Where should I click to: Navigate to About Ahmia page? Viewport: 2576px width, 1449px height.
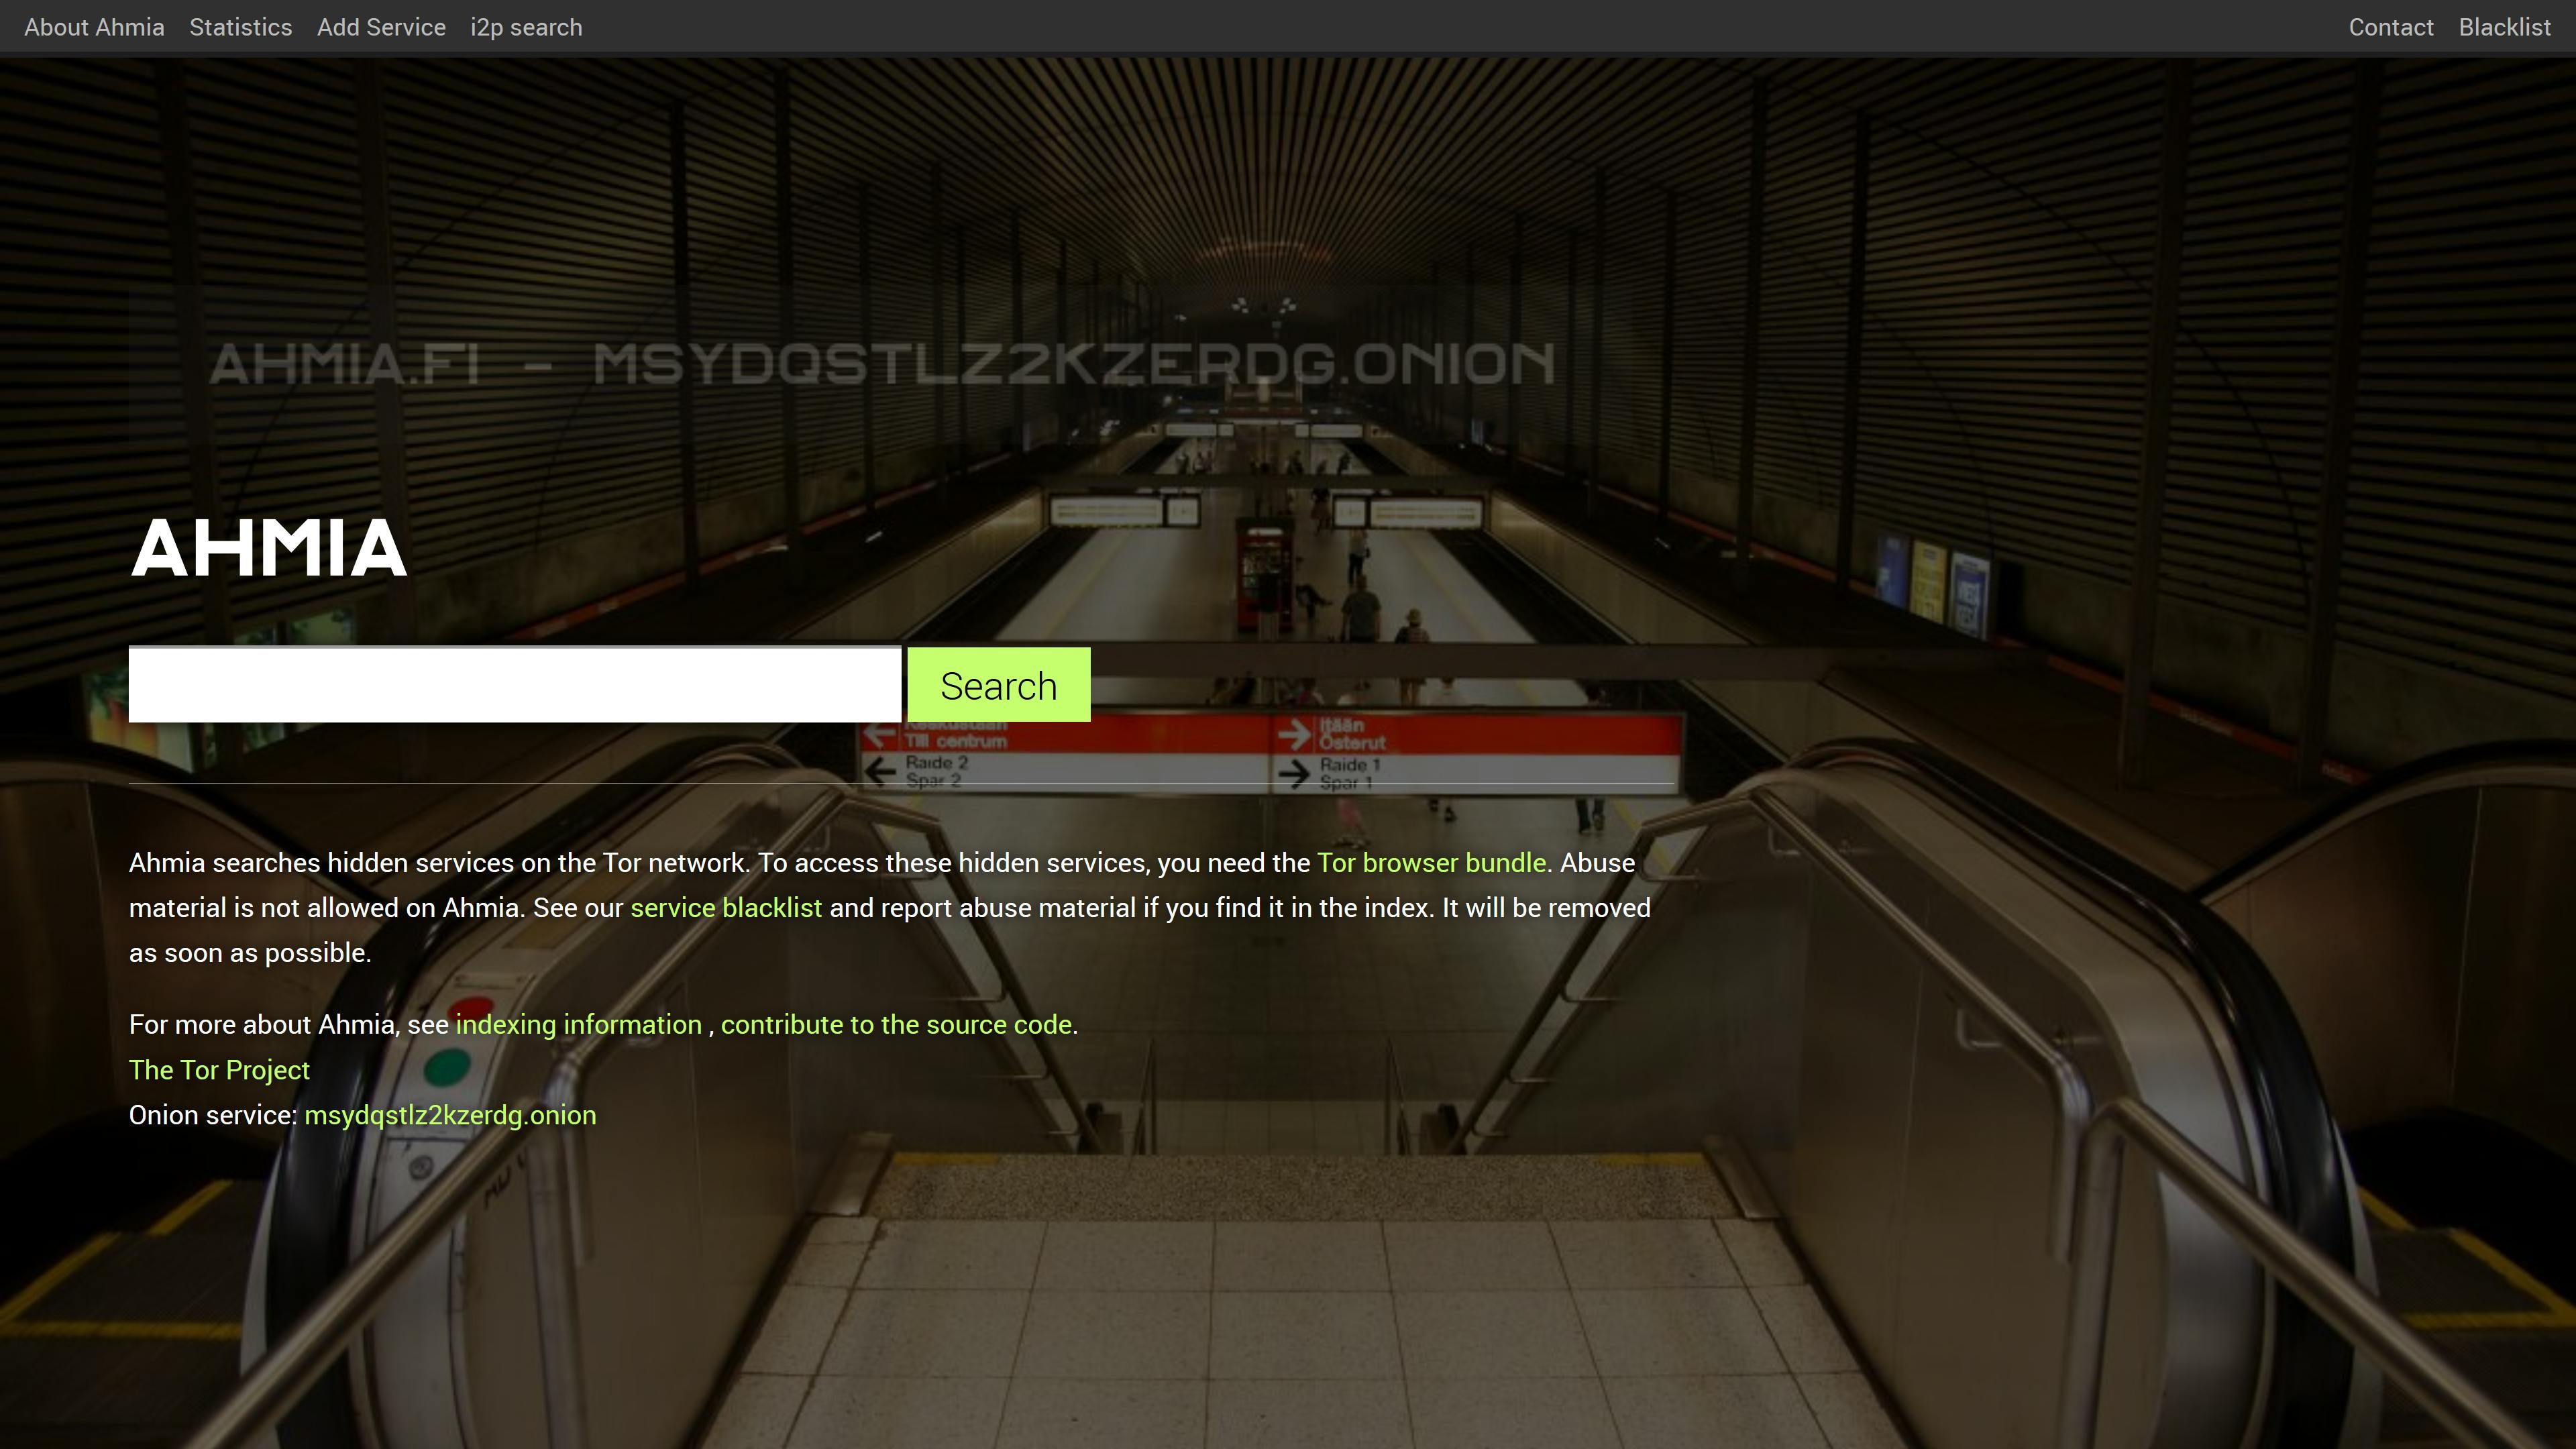[92, 27]
